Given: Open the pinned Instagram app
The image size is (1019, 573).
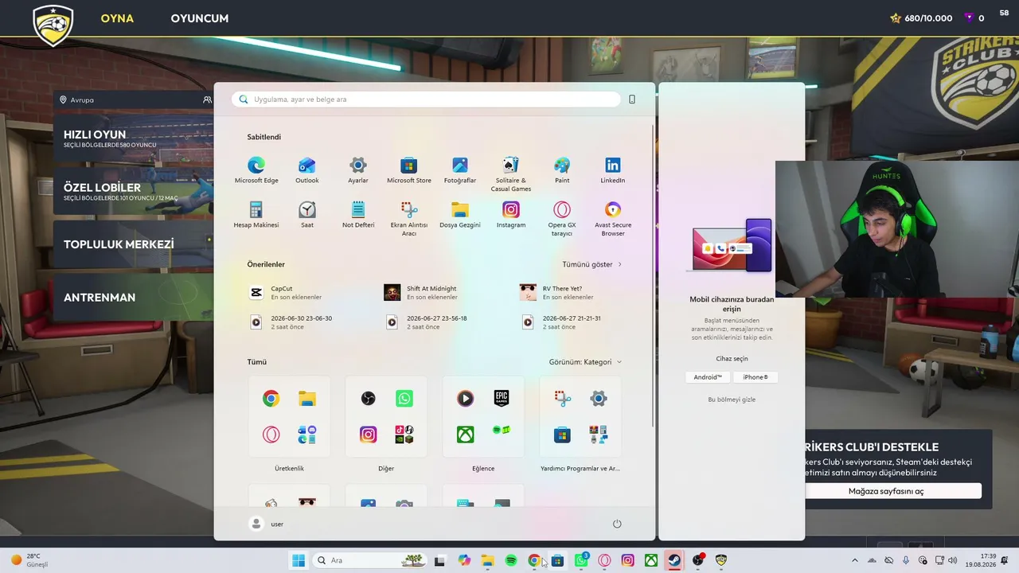Looking at the screenshot, I should (x=511, y=214).
